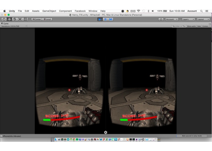Click the battery 100% indicator
This screenshot has width=212, height=151.
pyautogui.click(x=162, y=11)
